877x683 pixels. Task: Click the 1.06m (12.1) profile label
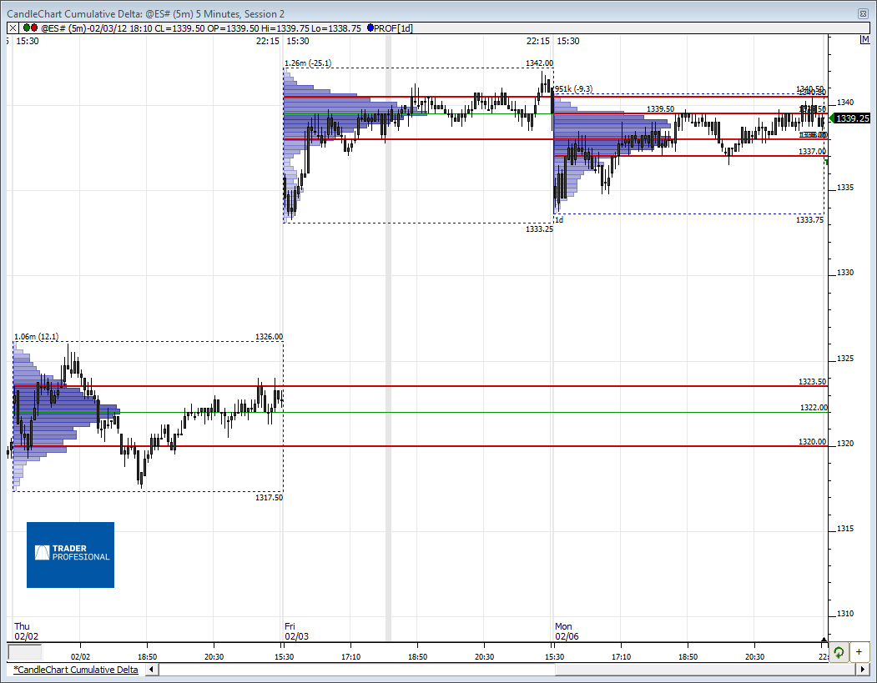click(x=37, y=336)
